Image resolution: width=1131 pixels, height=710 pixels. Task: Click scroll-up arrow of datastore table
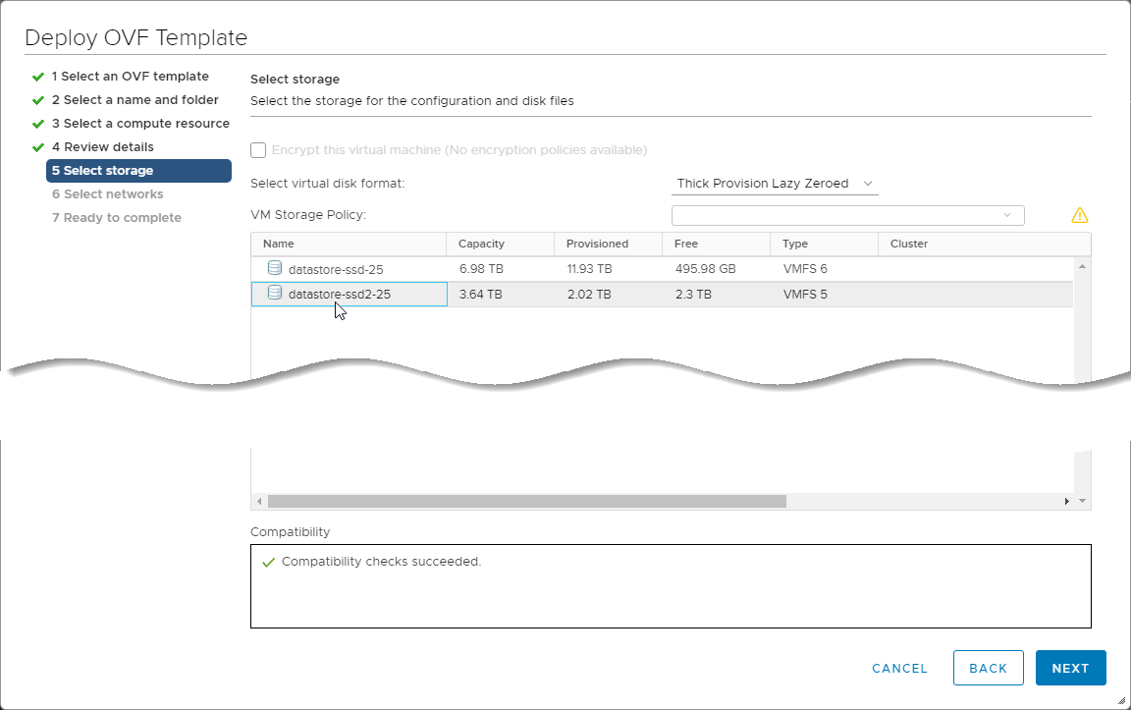pyautogui.click(x=1082, y=266)
